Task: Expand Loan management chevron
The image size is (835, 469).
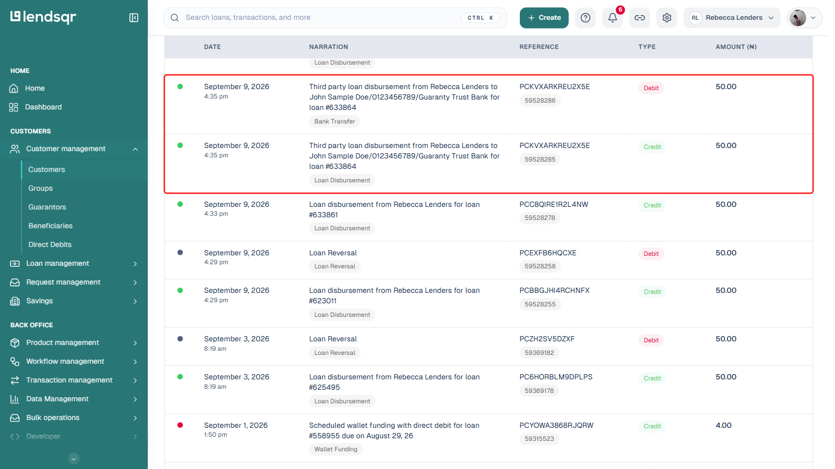Action: (x=135, y=264)
